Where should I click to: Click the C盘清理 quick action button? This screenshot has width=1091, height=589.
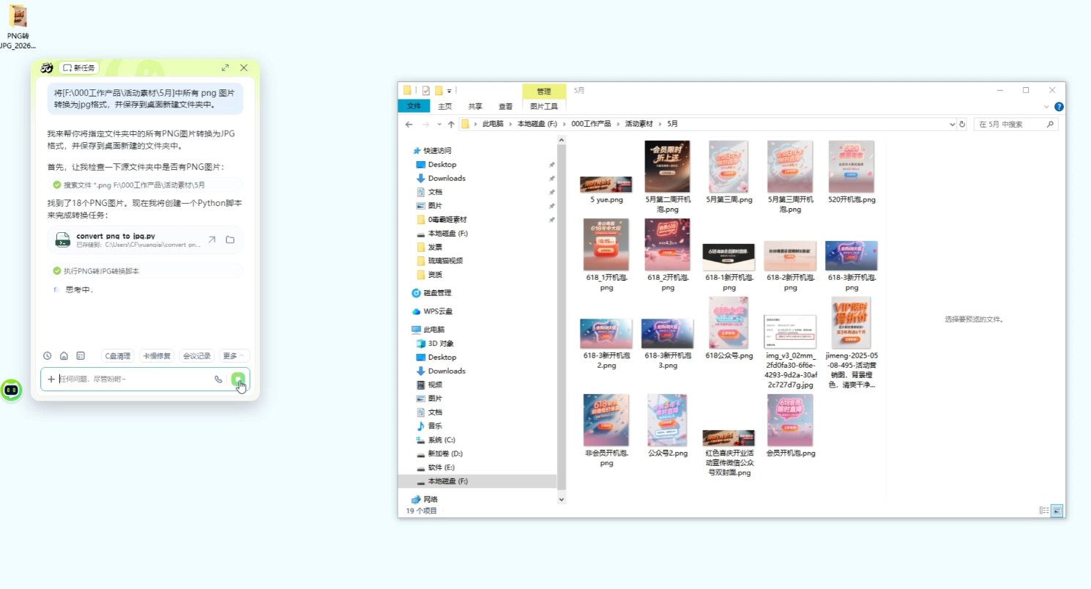pyautogui.click(x=117, y=356)
